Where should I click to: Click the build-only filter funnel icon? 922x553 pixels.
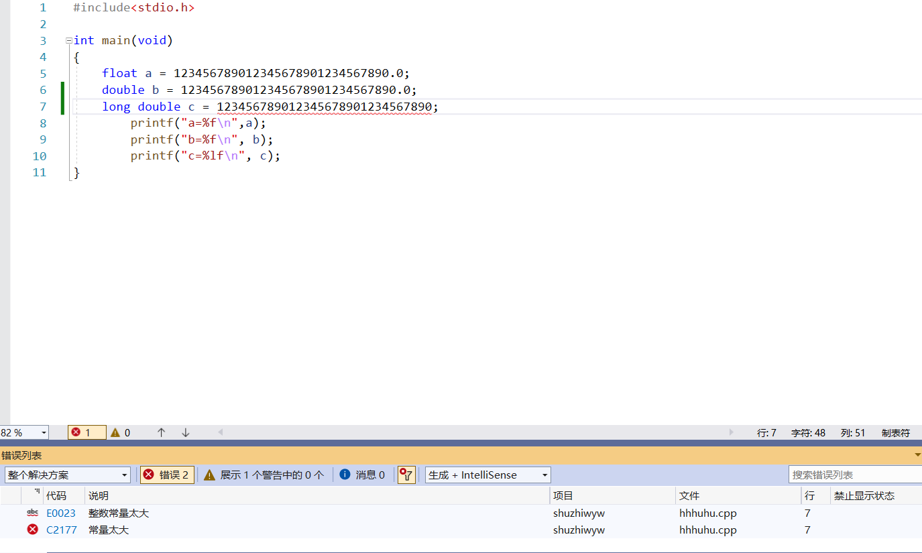406,475
